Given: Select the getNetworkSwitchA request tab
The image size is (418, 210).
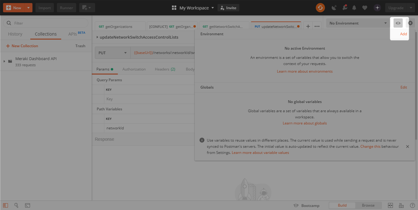Looking at the screenshot, I should pyautogui.click(x=224, y=26).
